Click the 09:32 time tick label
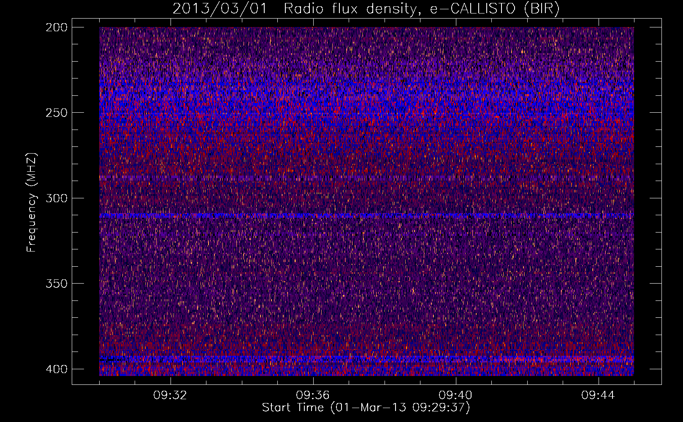This screenshot has width=683, height=422. 170,395
